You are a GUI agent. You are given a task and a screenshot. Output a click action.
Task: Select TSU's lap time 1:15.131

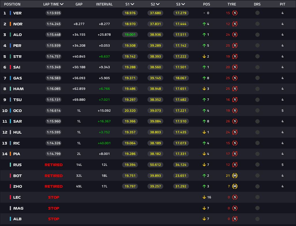click(x=53, y=100)
